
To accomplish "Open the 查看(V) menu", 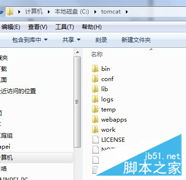I will [38, 27].
